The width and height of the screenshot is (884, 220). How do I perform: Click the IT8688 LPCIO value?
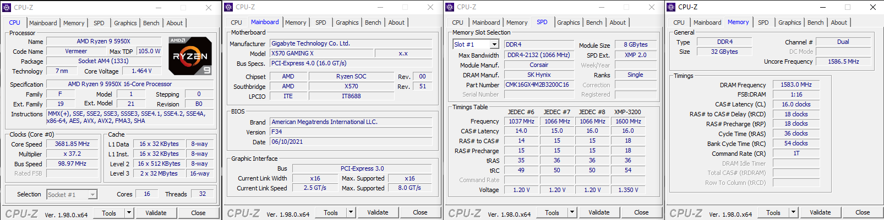click(351, 96)
